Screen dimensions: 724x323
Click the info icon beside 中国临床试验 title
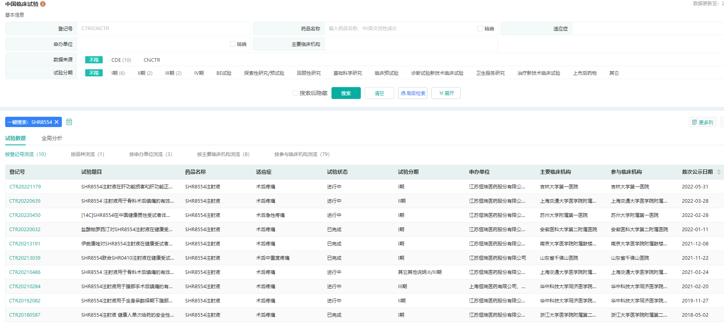click(x=43, y=4)
